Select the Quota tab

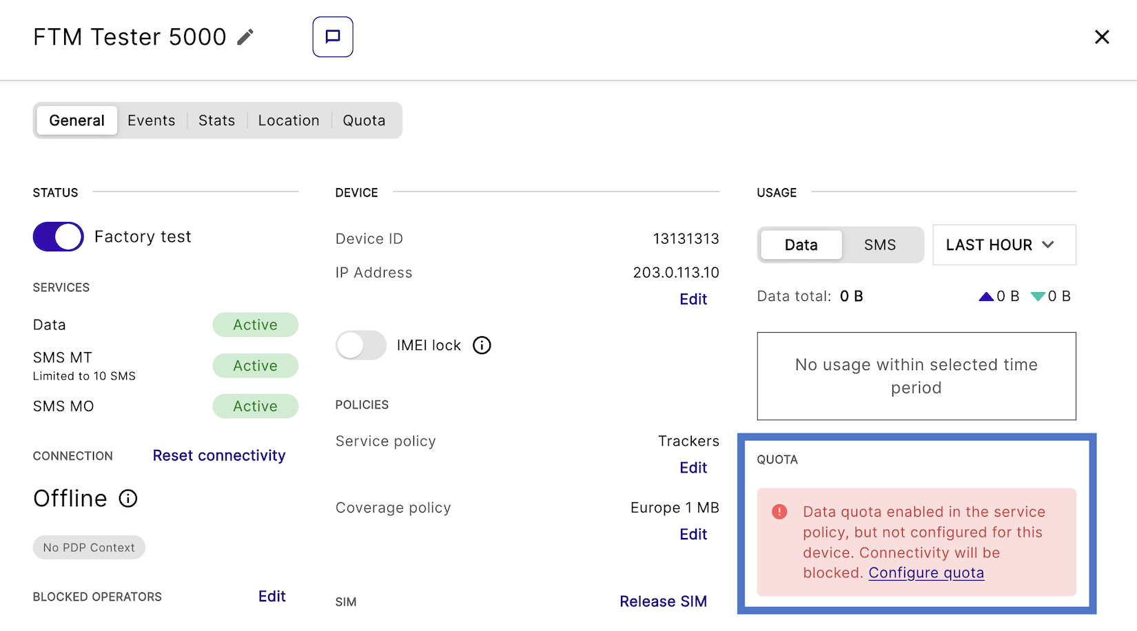pyautogui.click(x=364, y=121)
